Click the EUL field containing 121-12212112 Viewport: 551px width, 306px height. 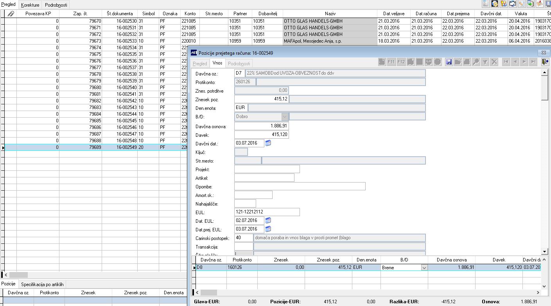pyautogui.click(x=267, y=212)
